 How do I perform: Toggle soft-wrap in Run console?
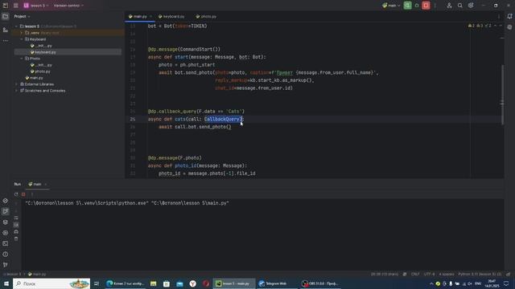(16, 218)
